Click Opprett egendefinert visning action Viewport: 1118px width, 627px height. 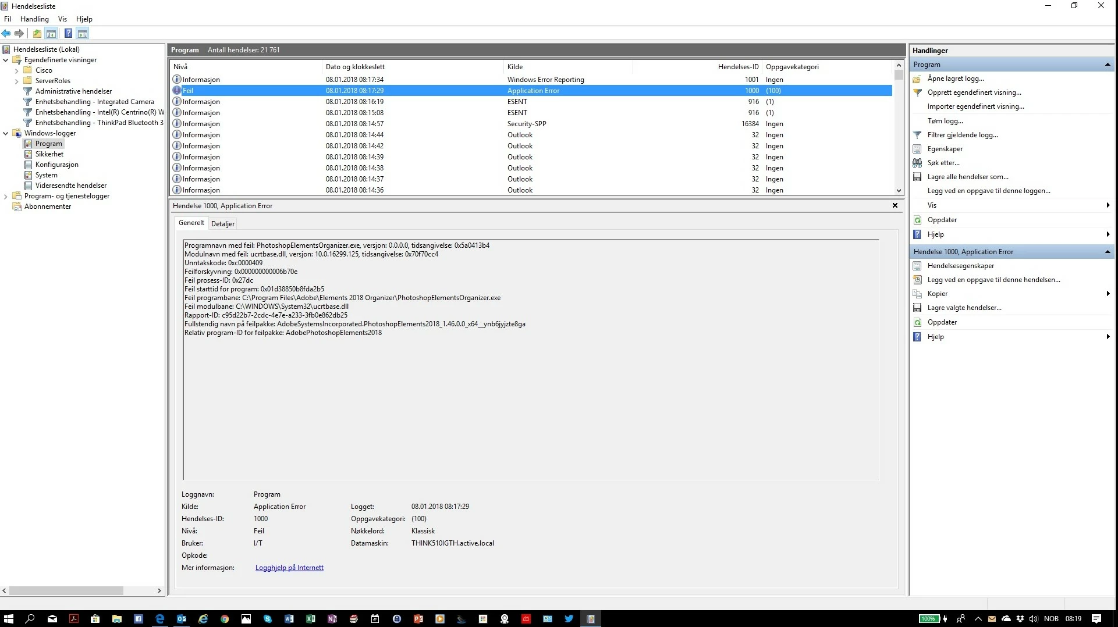(974, 92)
